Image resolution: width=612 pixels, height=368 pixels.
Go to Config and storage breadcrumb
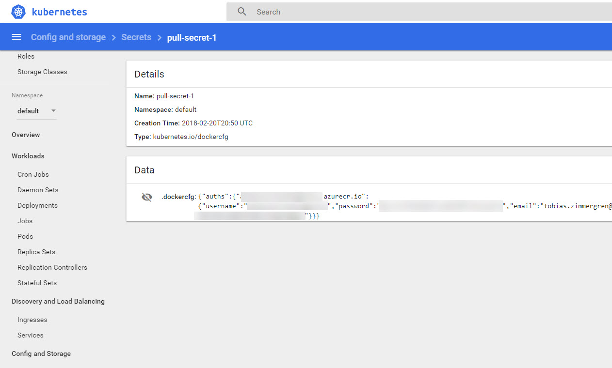point(68,37)
